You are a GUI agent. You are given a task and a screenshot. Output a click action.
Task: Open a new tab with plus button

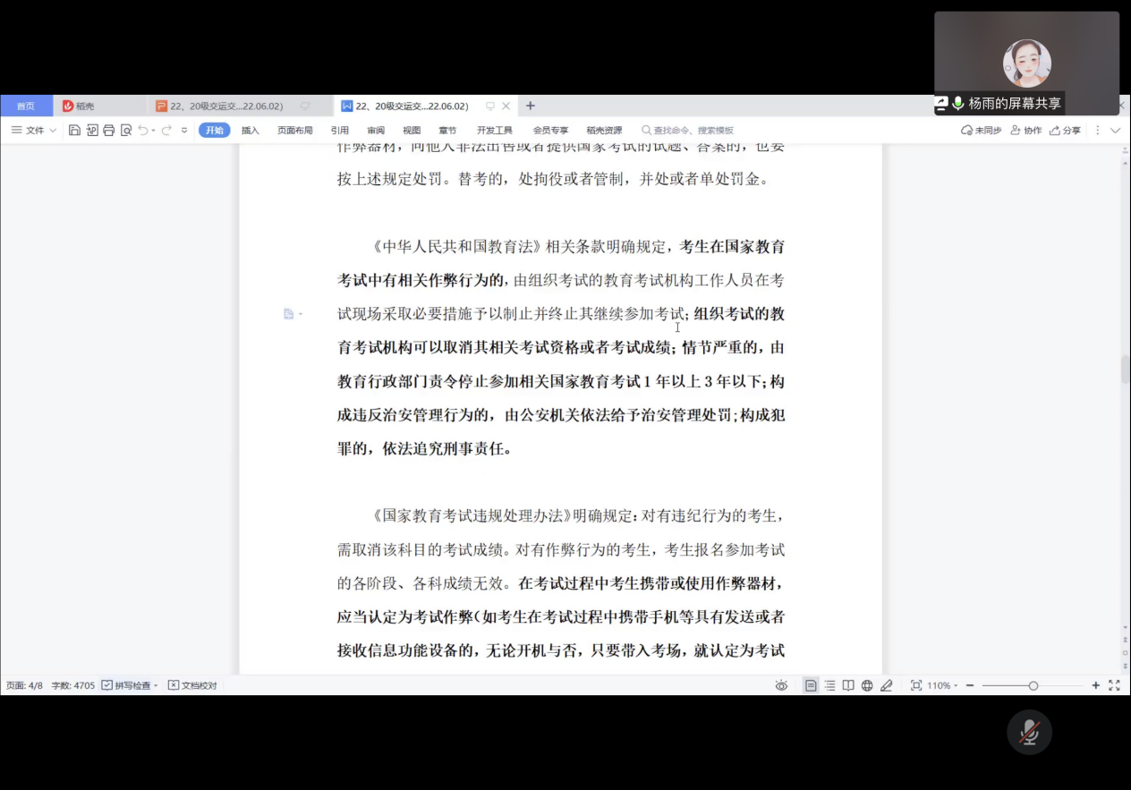pos(531,106)
